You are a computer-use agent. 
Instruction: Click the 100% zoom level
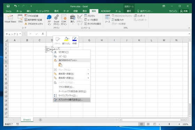tap(185, 124)
